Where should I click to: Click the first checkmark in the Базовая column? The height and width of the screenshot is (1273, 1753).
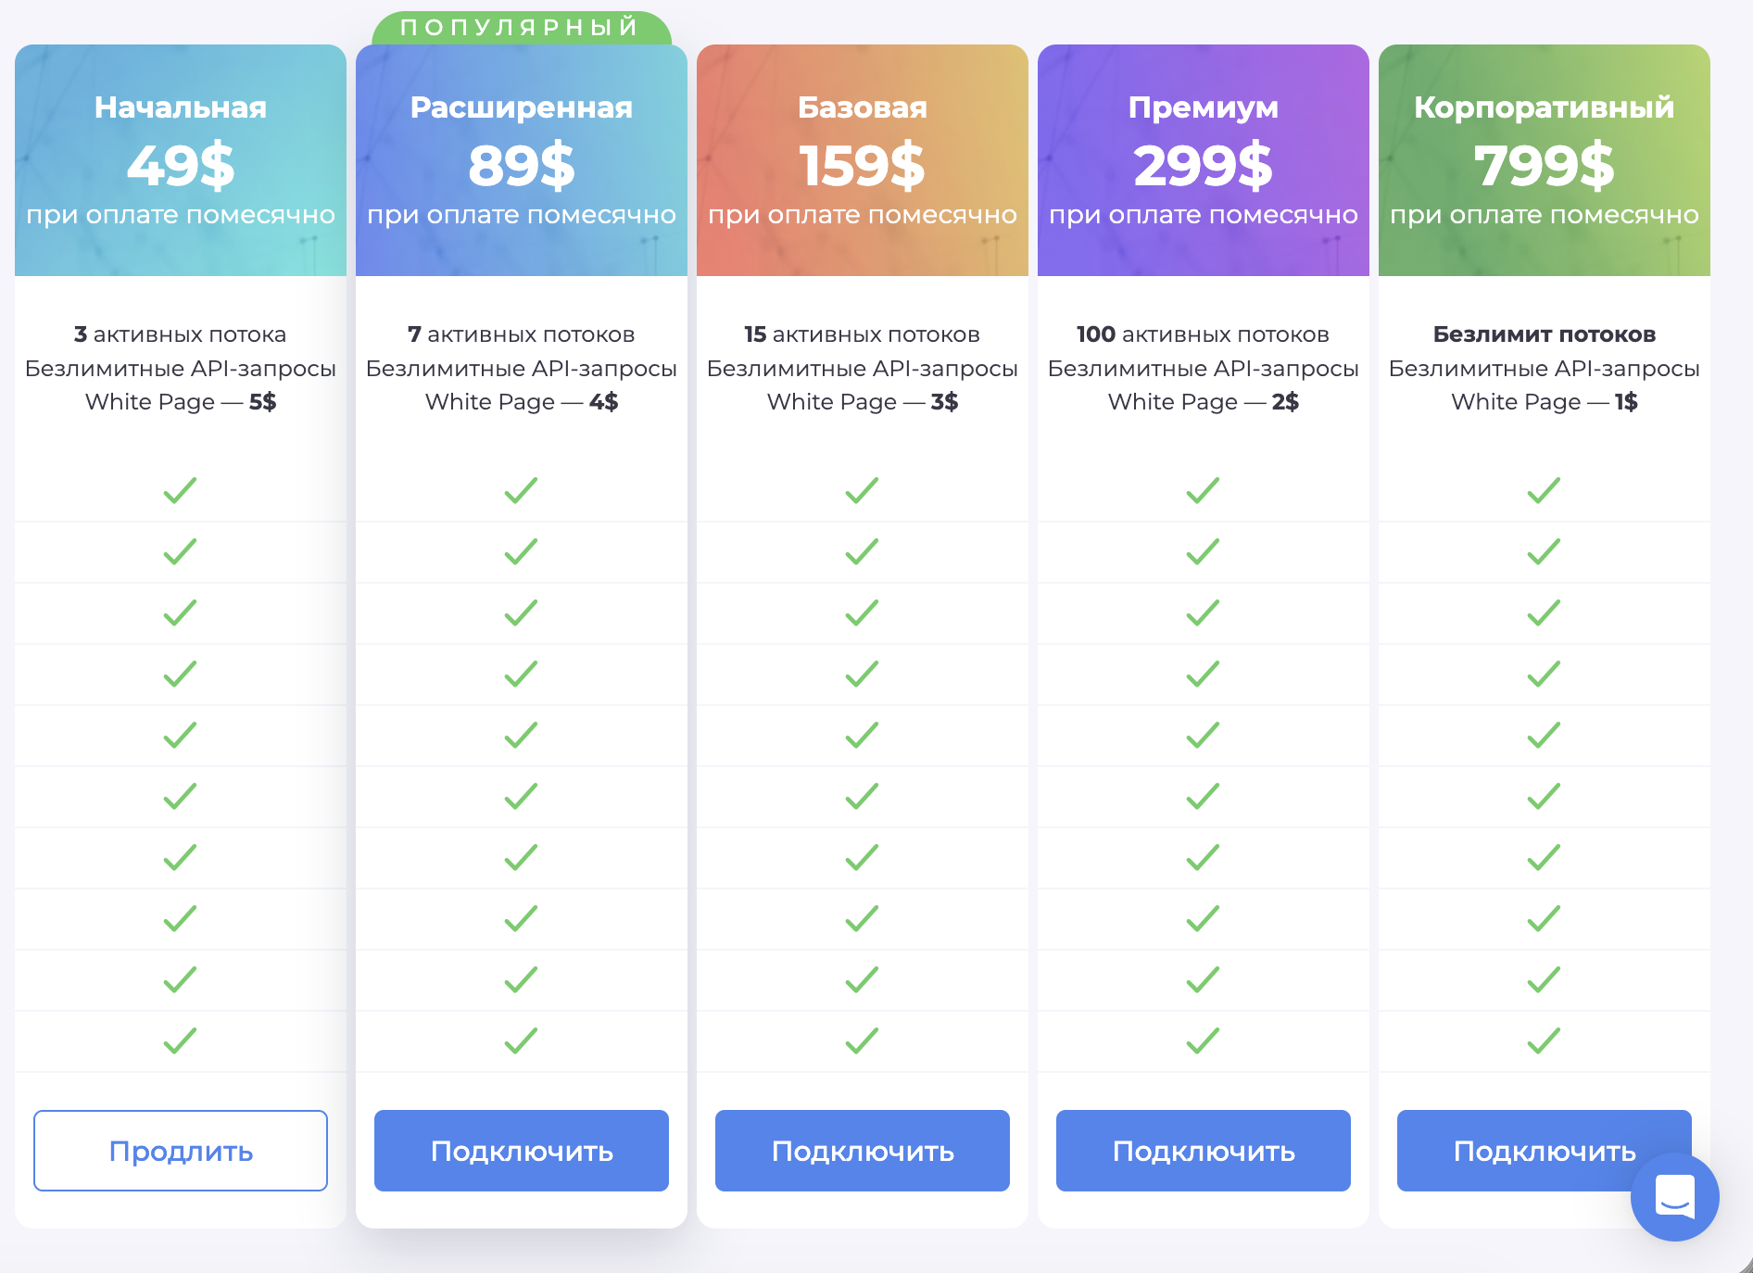(x=863, y=490)
